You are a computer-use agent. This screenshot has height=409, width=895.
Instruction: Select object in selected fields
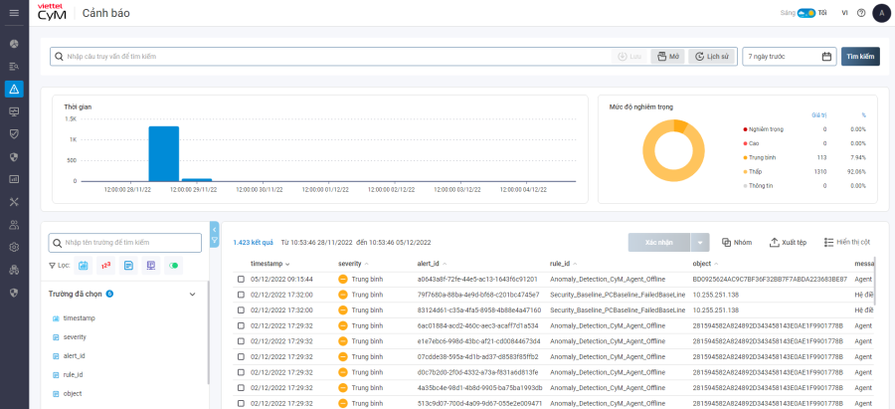tap(73, 394)
